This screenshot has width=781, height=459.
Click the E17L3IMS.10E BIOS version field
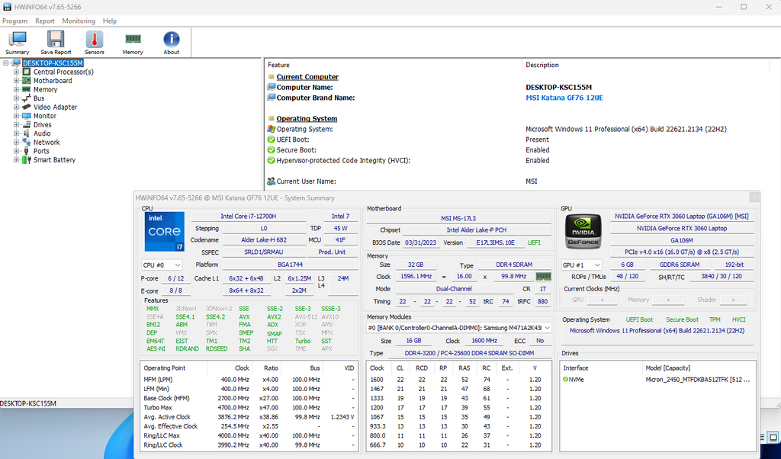(495, 242)
